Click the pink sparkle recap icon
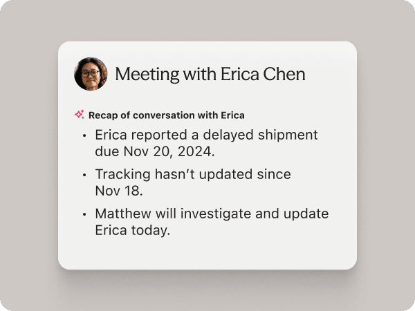Screen dimensions: 415x311 coord(79,115)
